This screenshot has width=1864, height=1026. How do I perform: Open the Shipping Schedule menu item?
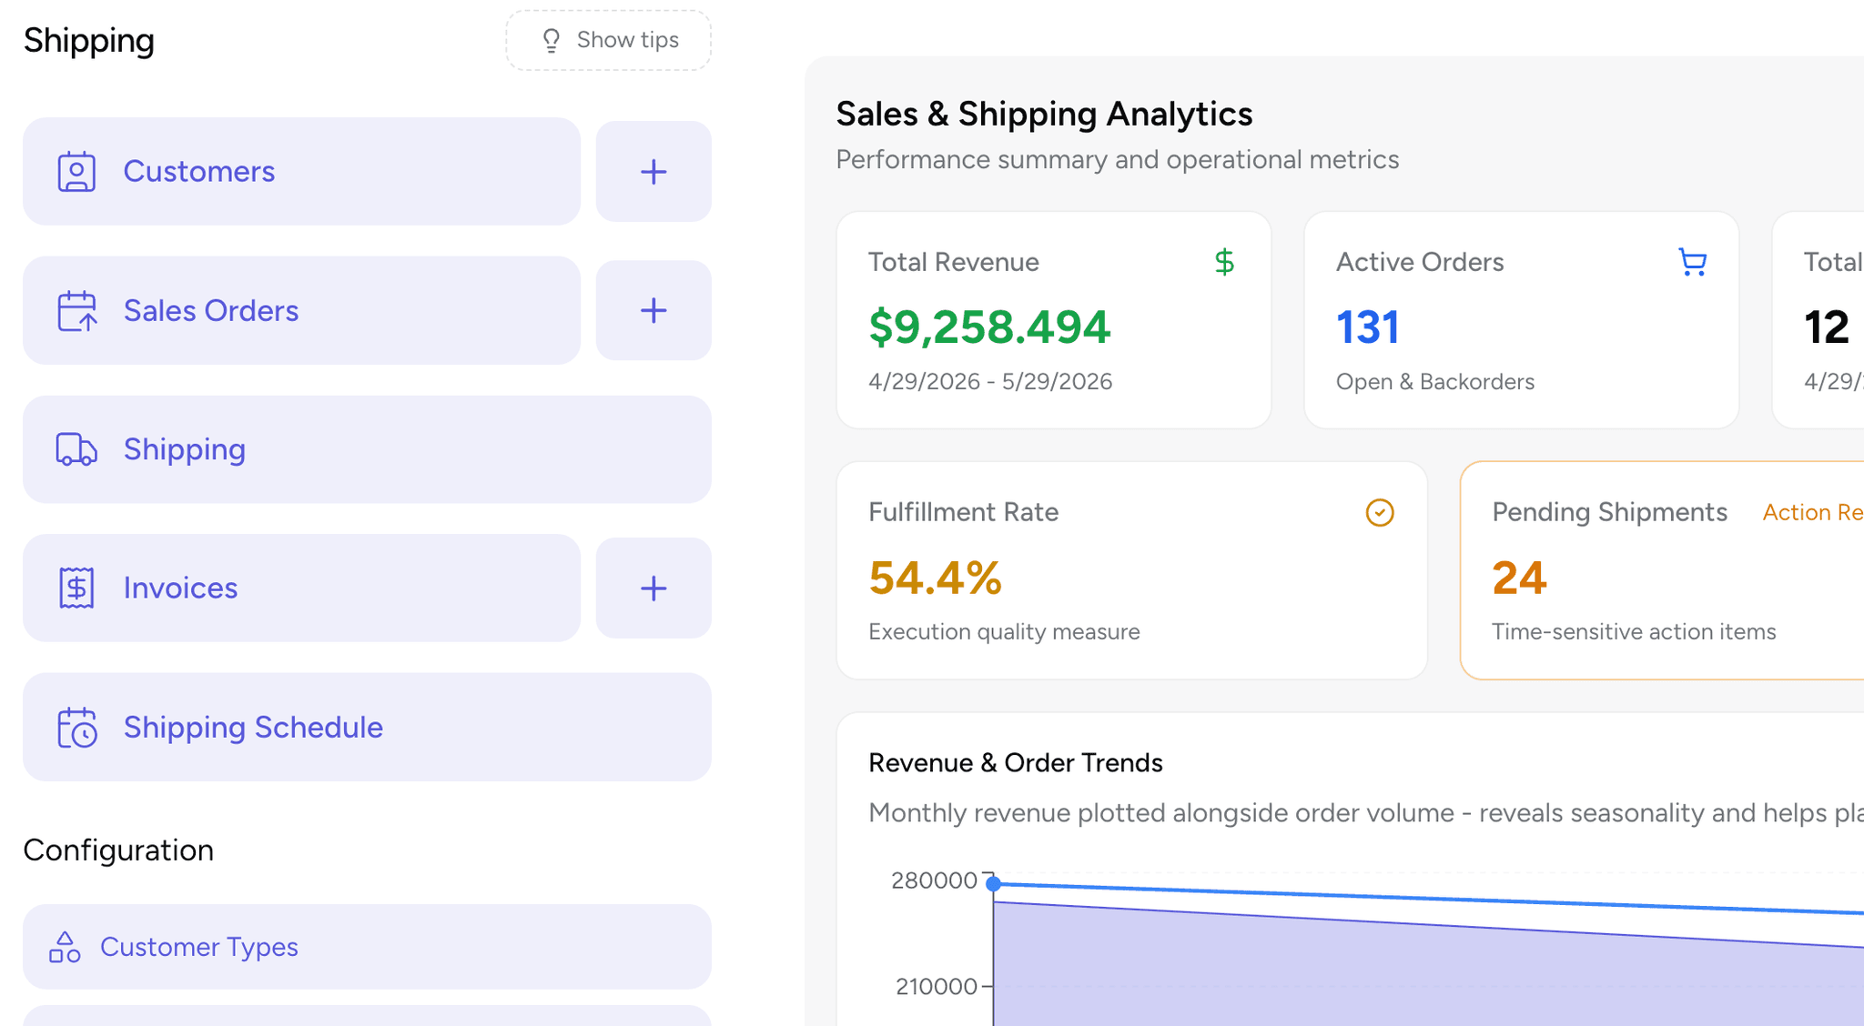[367, 727]
